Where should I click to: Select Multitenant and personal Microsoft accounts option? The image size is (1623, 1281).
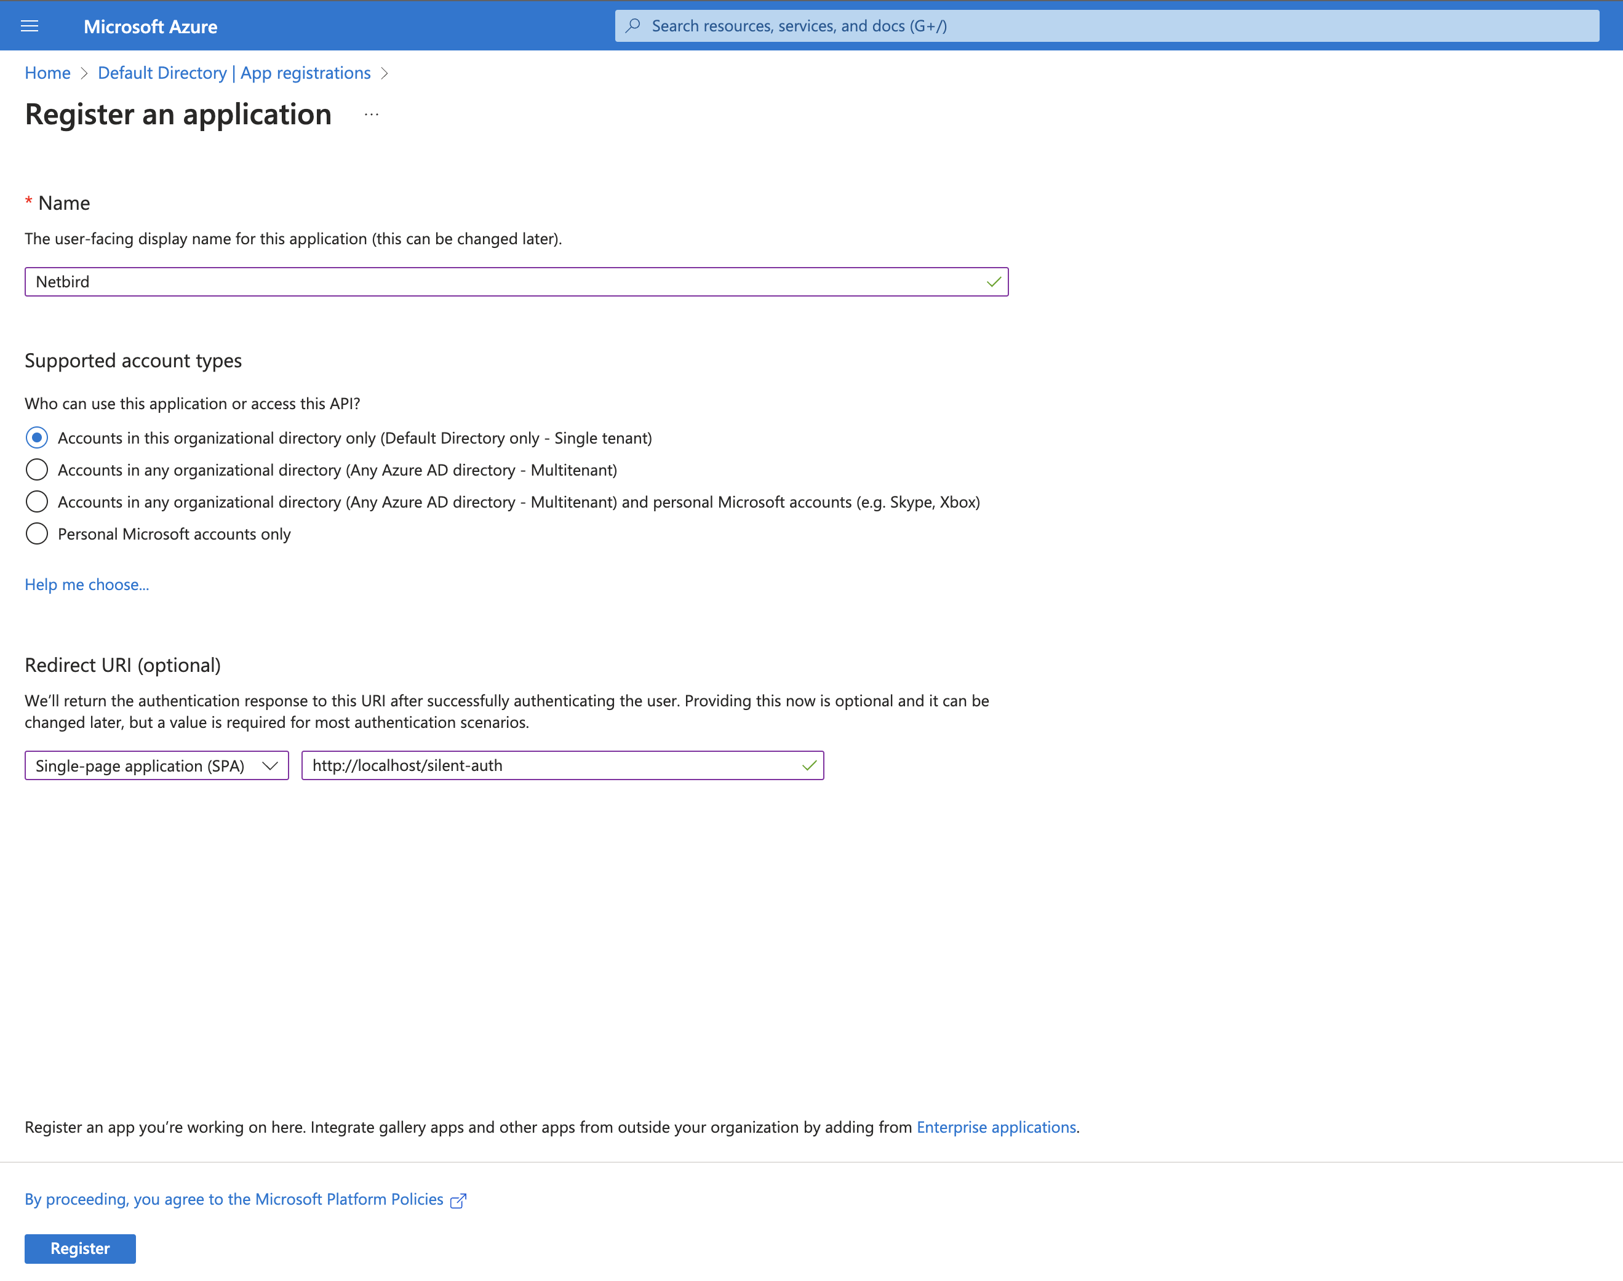pyautogui.click(x=36, y=501)
